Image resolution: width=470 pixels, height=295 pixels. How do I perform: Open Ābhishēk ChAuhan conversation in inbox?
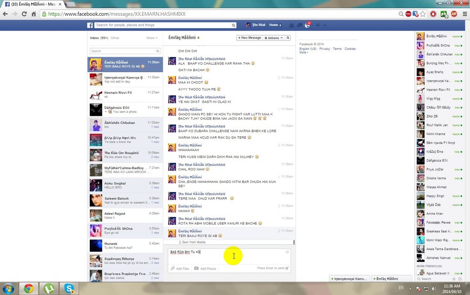(x=125, y=125)
